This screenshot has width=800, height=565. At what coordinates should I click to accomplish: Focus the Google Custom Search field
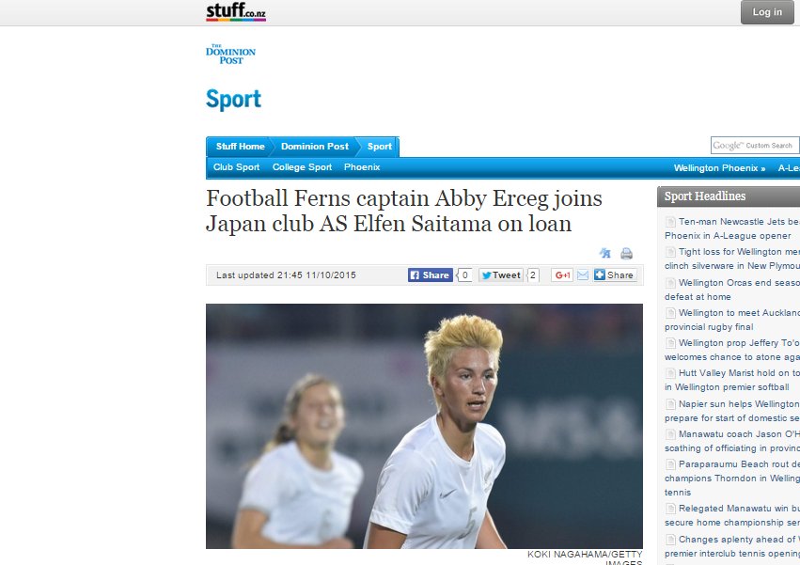pos(755,146)
